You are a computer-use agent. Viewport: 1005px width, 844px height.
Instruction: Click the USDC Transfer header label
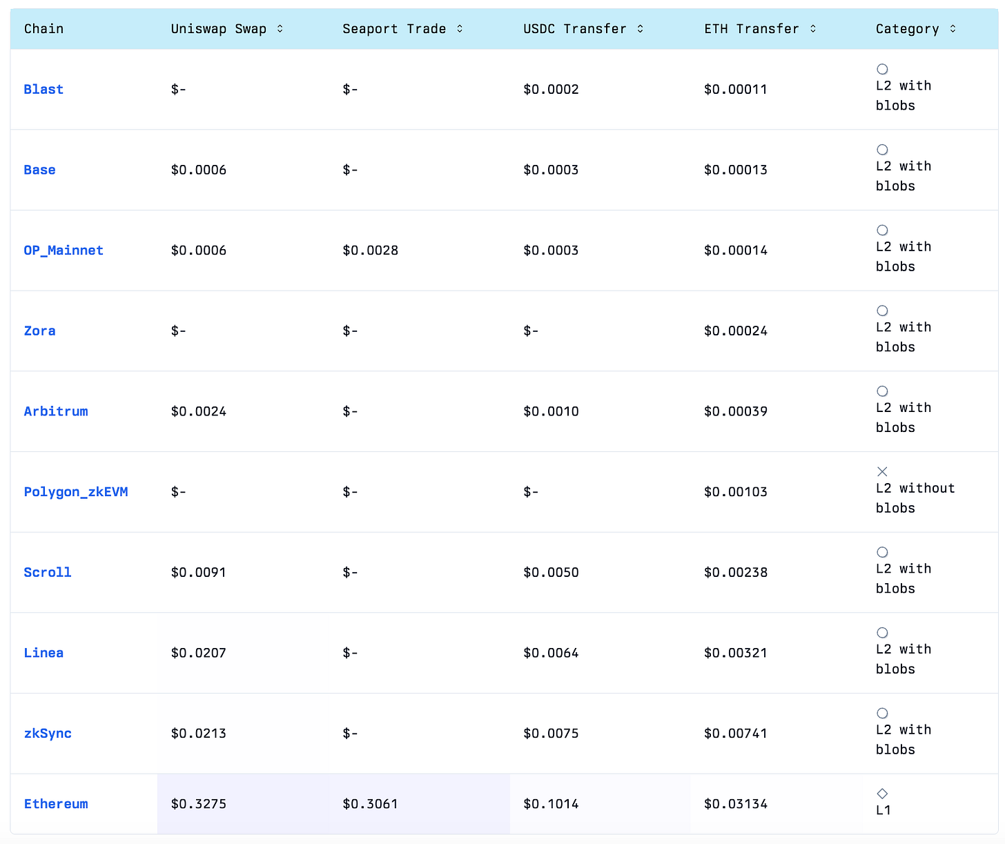tap(575, 29)
